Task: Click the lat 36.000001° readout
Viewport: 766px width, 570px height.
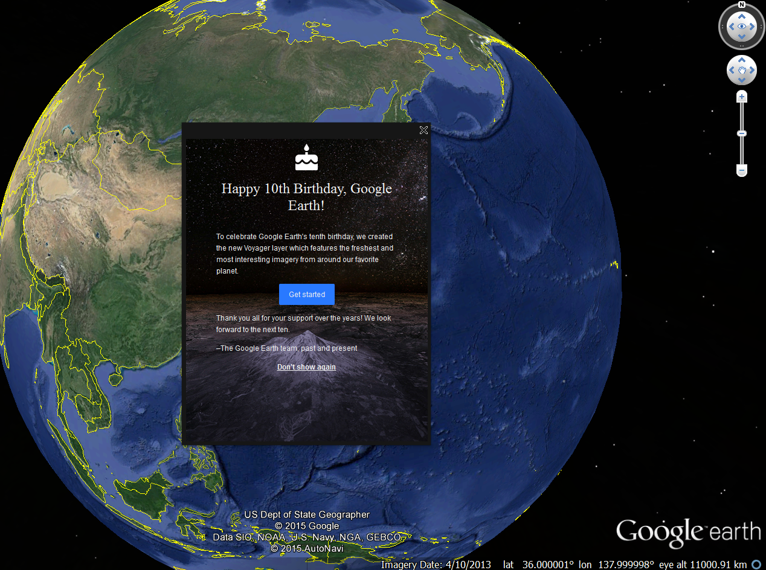Action: tap(538, 565)
